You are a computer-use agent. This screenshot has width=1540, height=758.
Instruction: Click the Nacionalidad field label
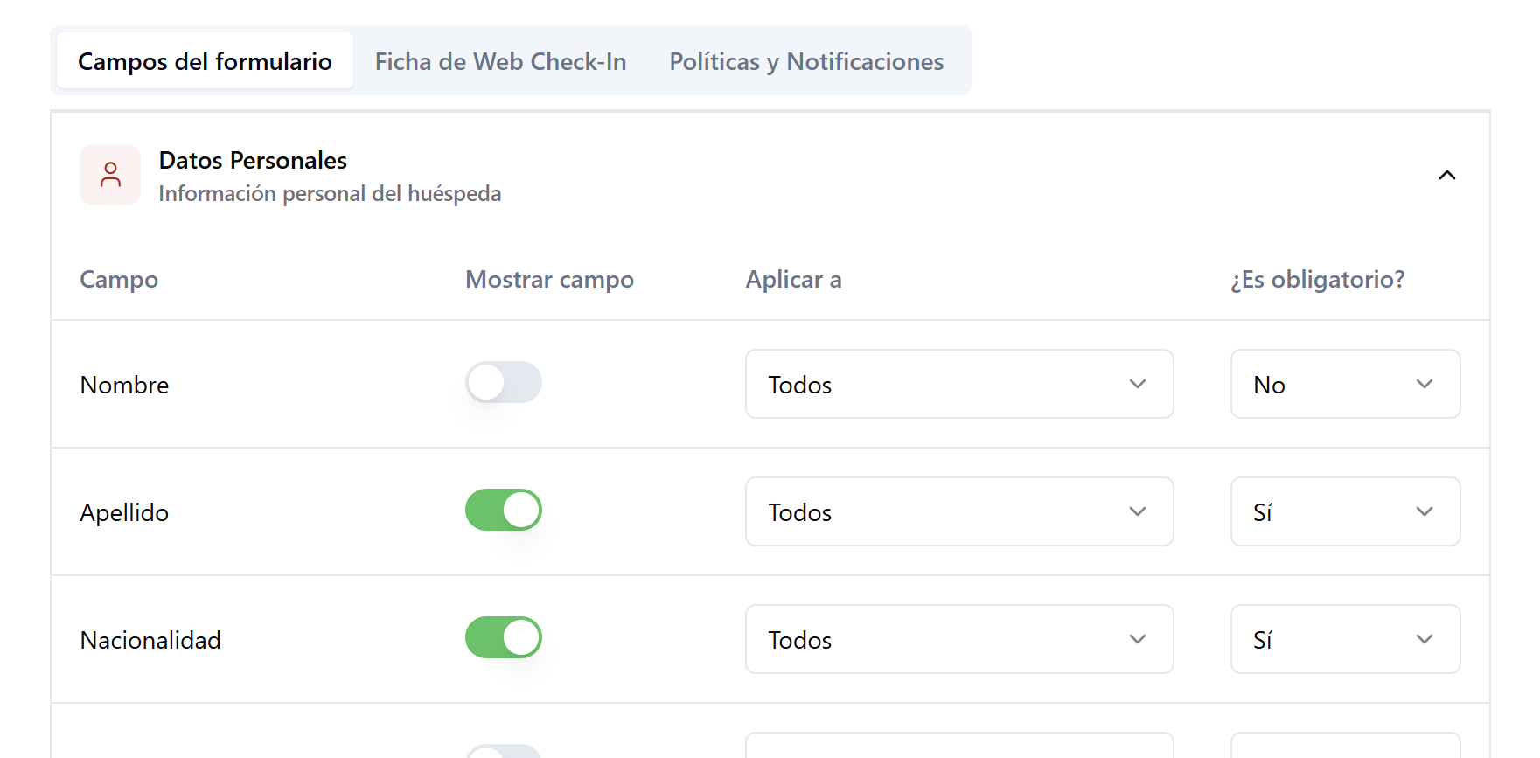[150, 641]
